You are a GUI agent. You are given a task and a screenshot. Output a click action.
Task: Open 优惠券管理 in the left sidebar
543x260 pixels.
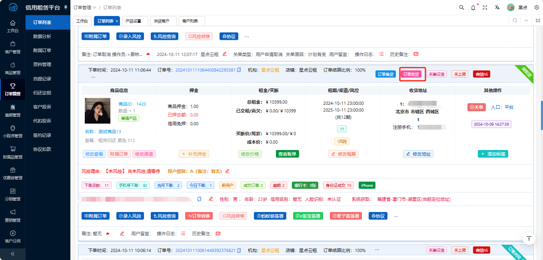pyautogui.click(x=13, y=174)
